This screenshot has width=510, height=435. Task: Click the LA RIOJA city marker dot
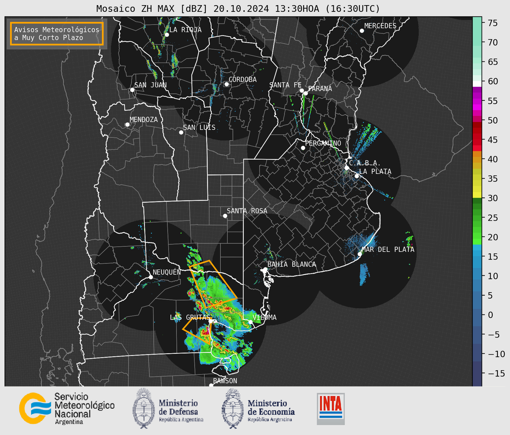pyautogui.click(x=167, y=35)
